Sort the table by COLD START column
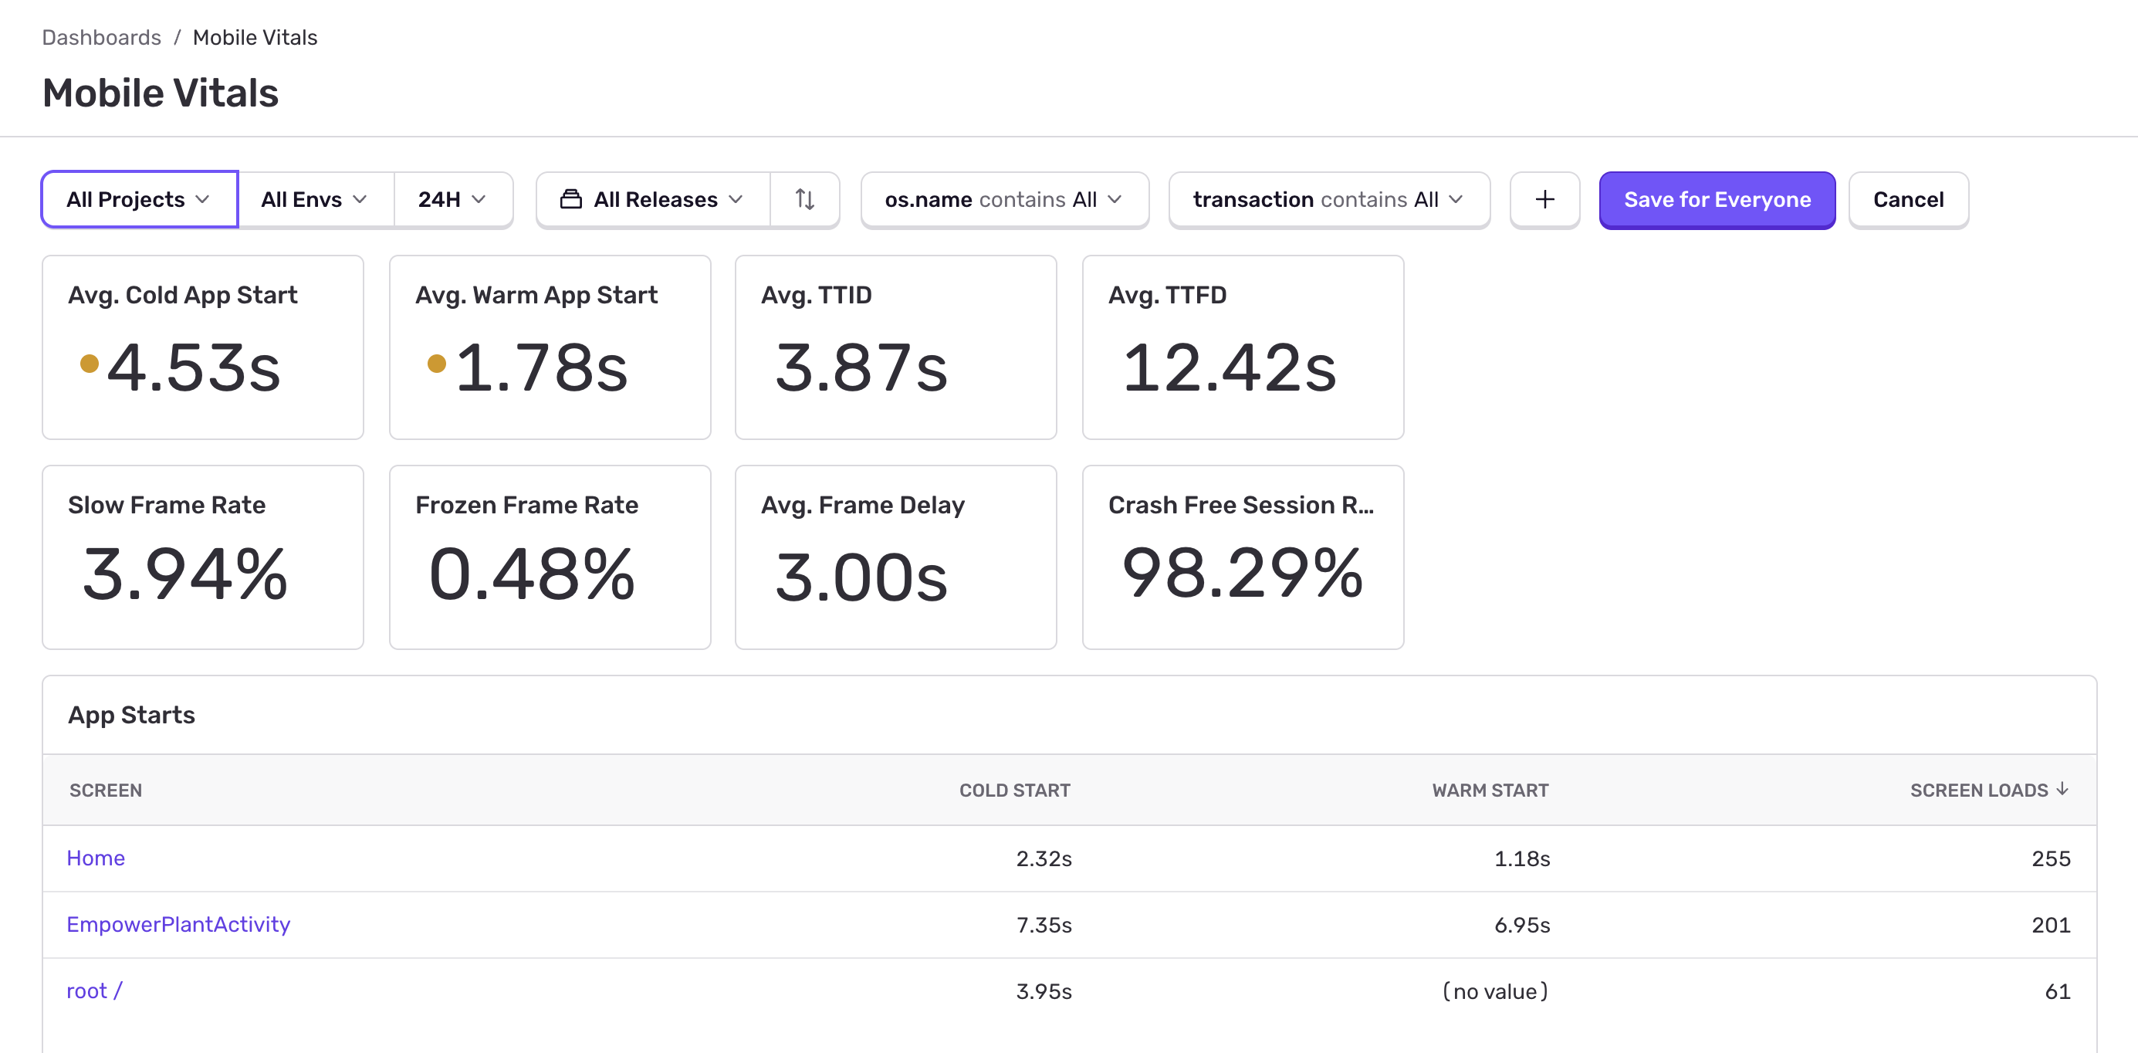The width and height of the screenshot is (2138, 1053). 1015,790
